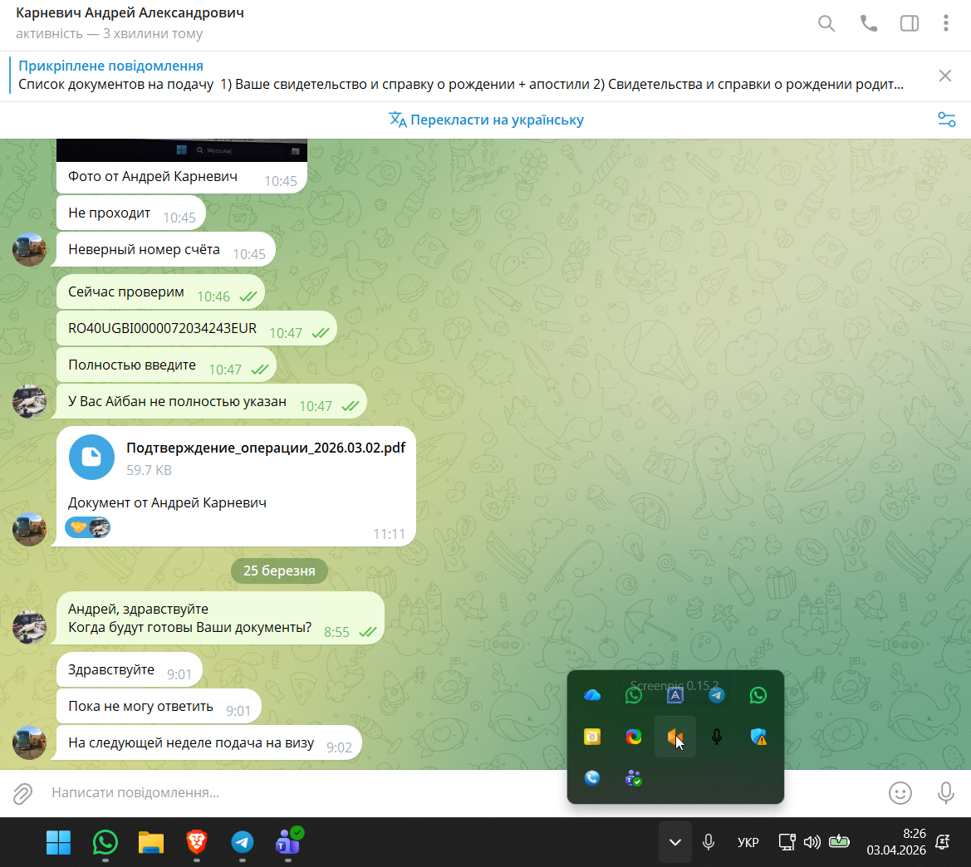Click the multicolor swirl icon in tray popup
The image size is (971, 867).
tap(634, 737)
